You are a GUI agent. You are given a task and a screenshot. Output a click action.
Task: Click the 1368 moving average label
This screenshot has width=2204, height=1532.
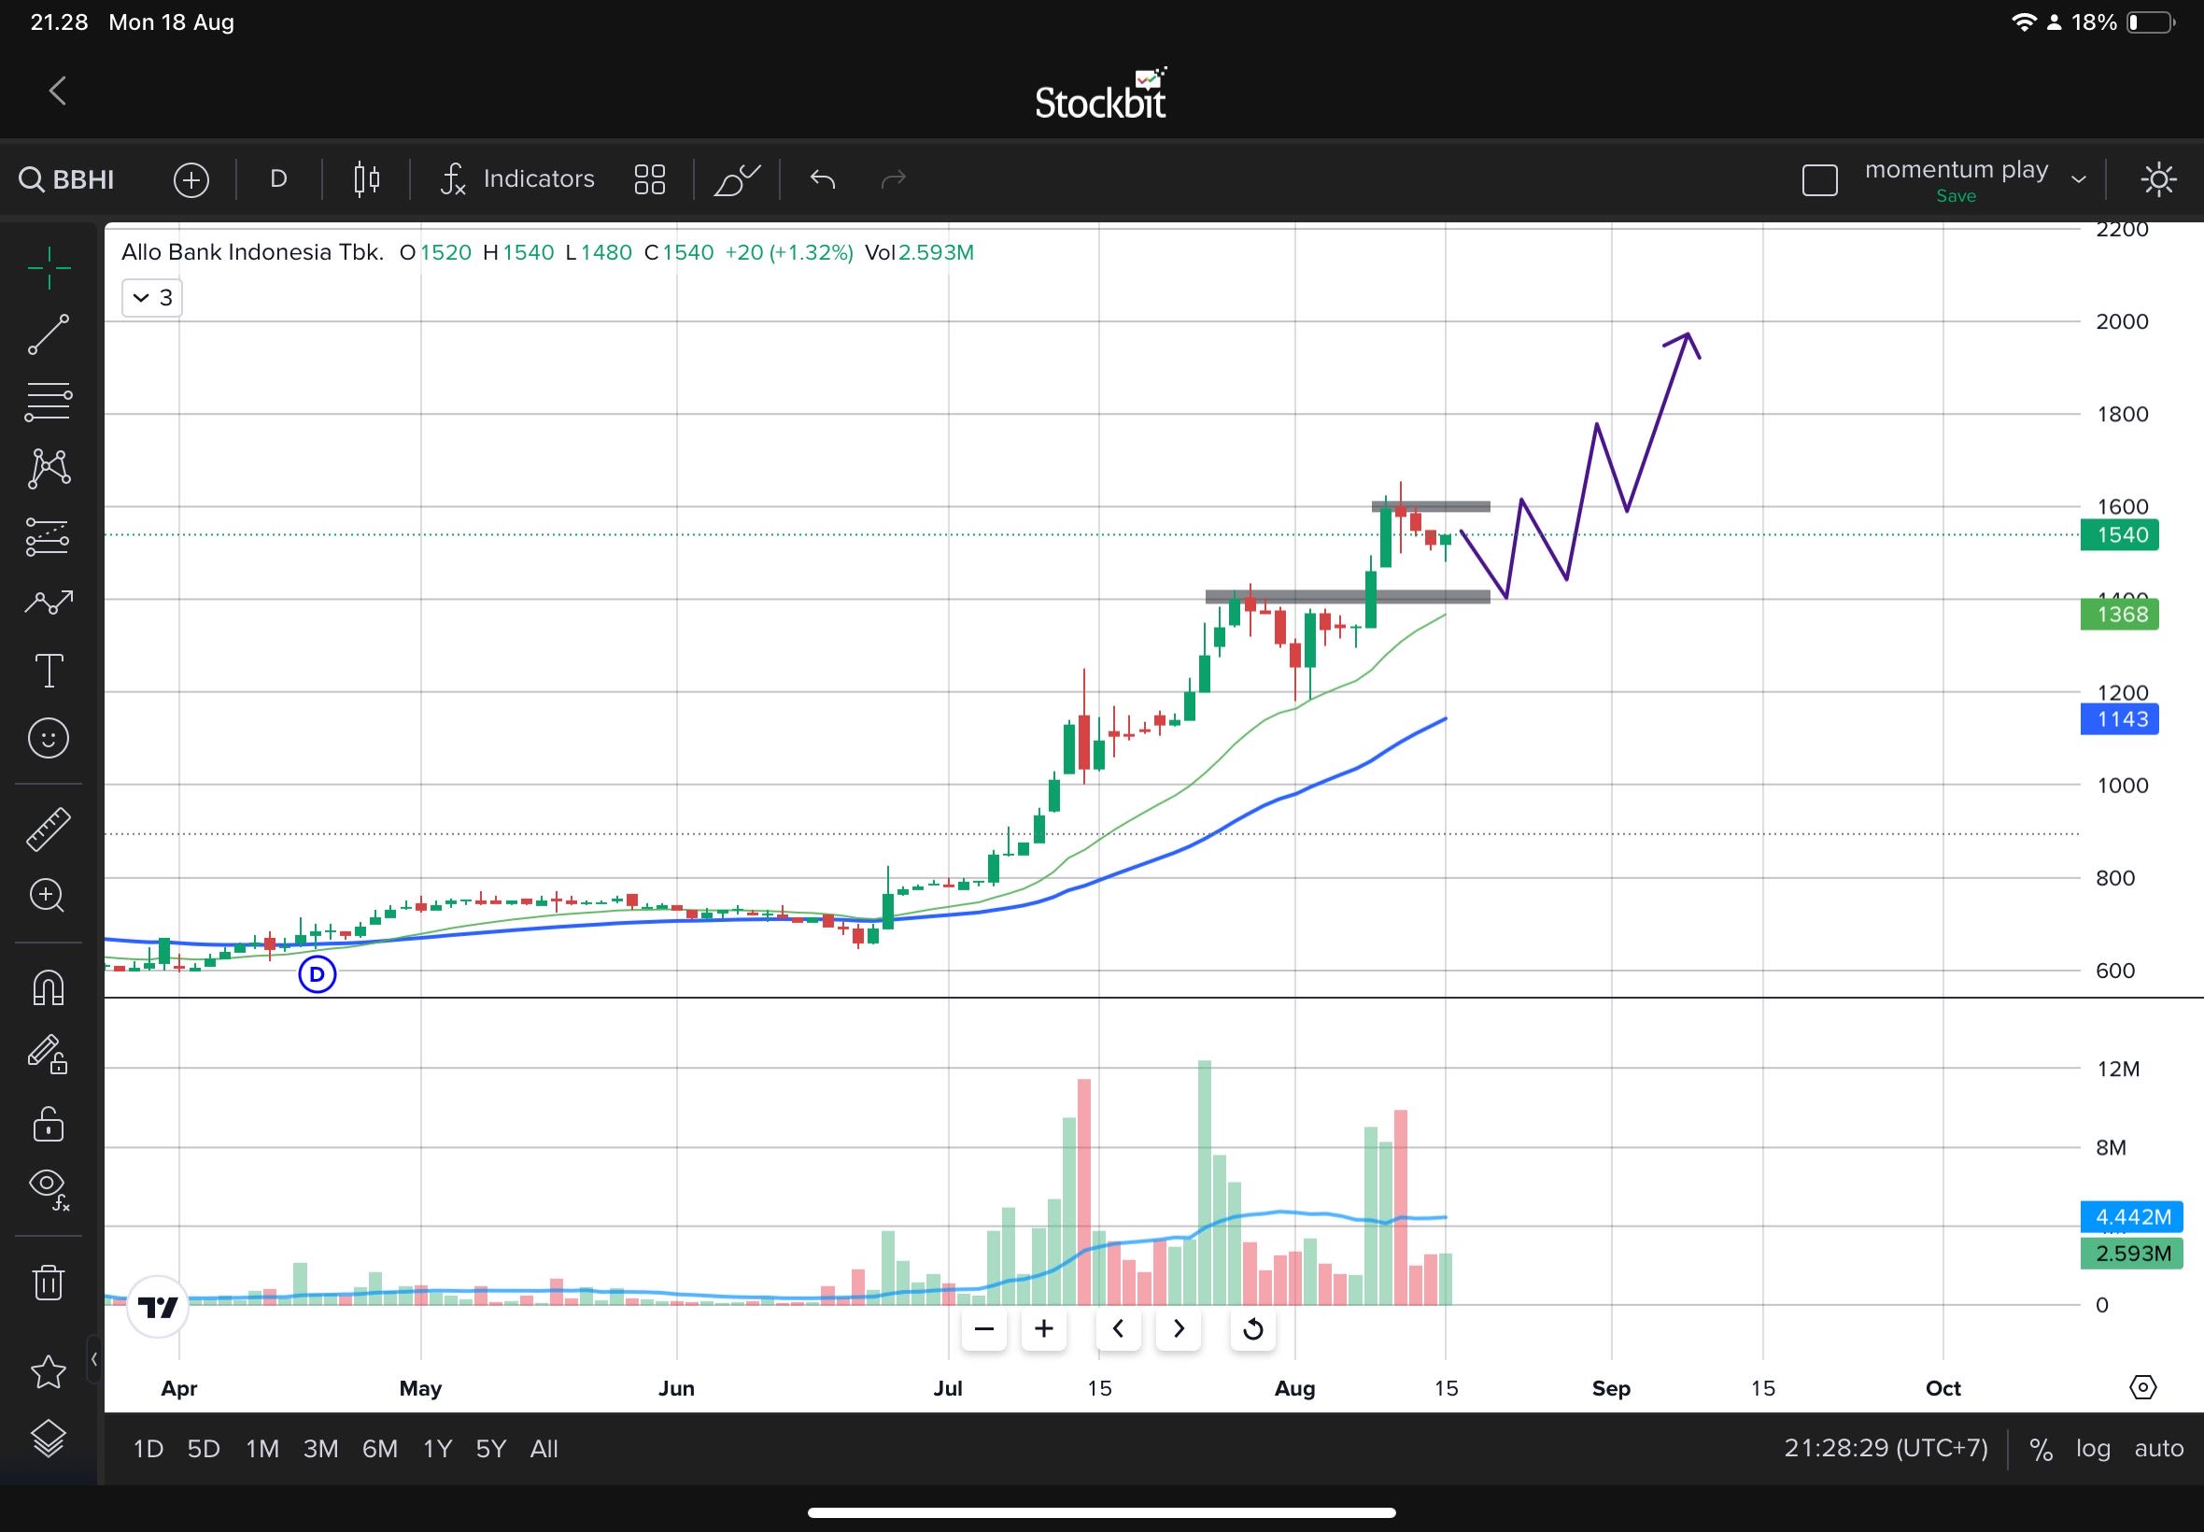pyautogui.click(x=2120, y=615)
